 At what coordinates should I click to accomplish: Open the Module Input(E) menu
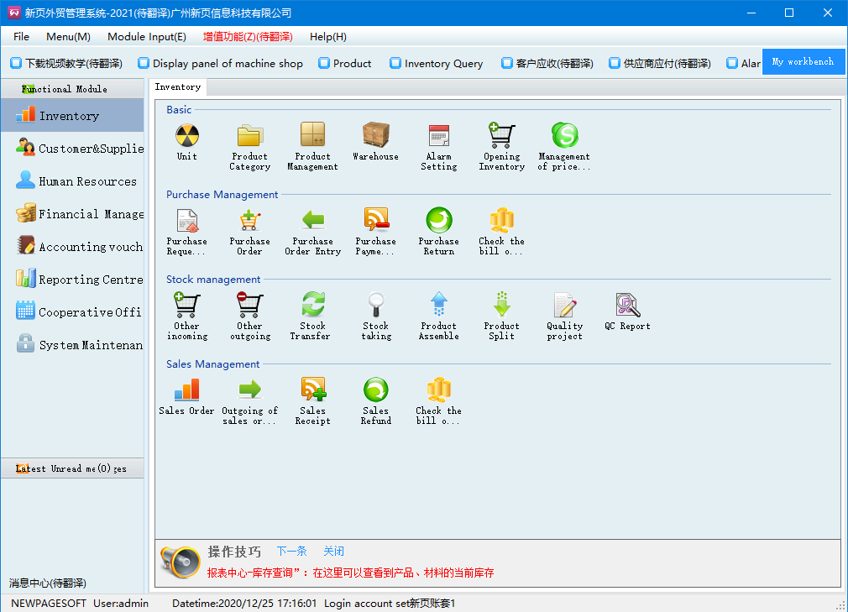147,36
